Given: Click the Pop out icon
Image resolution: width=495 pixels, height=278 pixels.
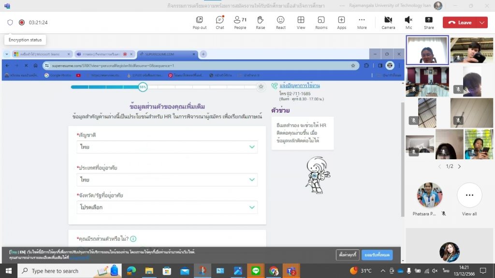Looking at the screenshot, I should [199, 22].
